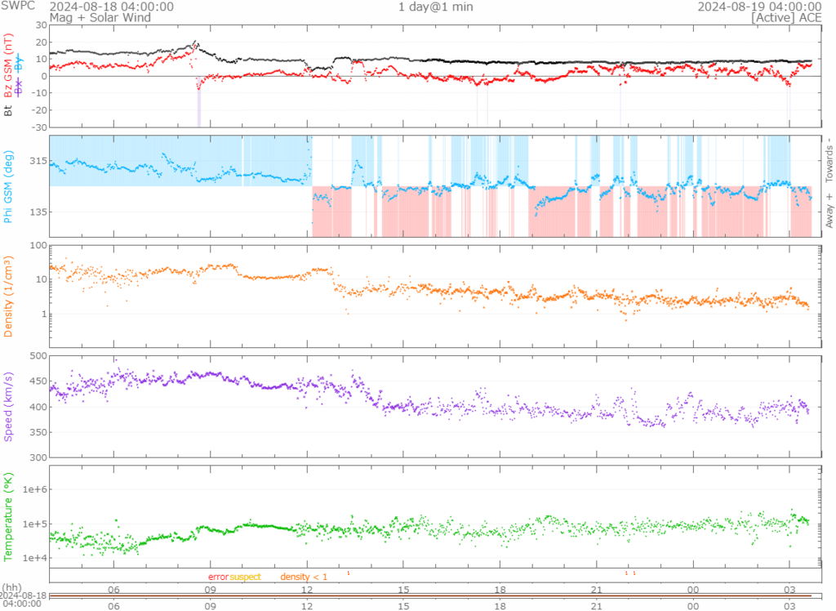
Task: Click the Bz GSM (nT) axis label
Action: pyautogui.click(x=8, y=65)
